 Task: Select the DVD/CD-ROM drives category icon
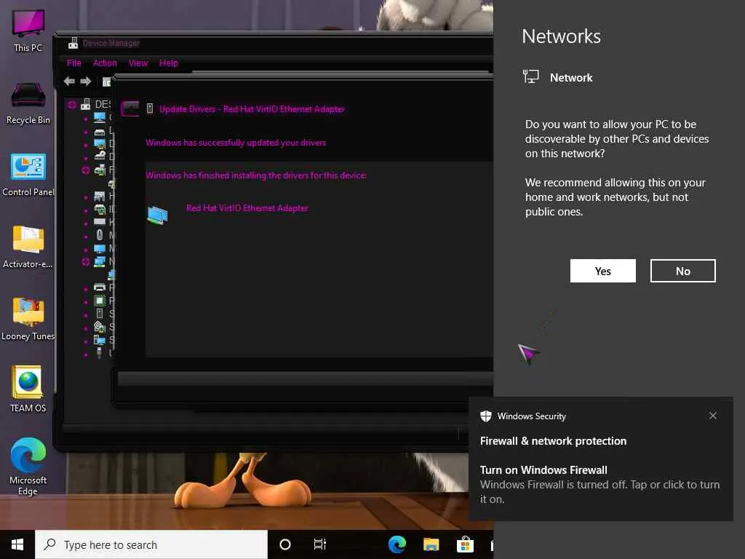(x=99, y=156)
